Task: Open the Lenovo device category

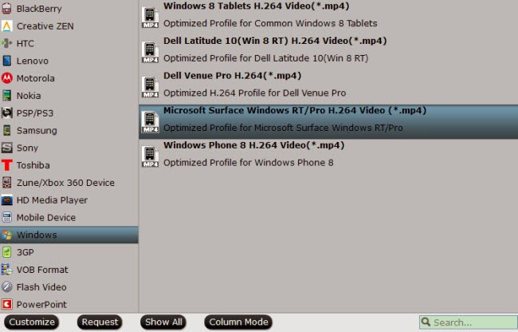Action: pyautogui.click(x=69, y=61)
